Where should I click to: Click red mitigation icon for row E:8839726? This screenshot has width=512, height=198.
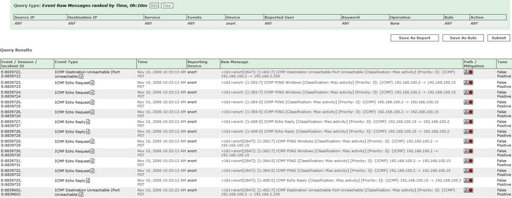[x=471, y=112]
